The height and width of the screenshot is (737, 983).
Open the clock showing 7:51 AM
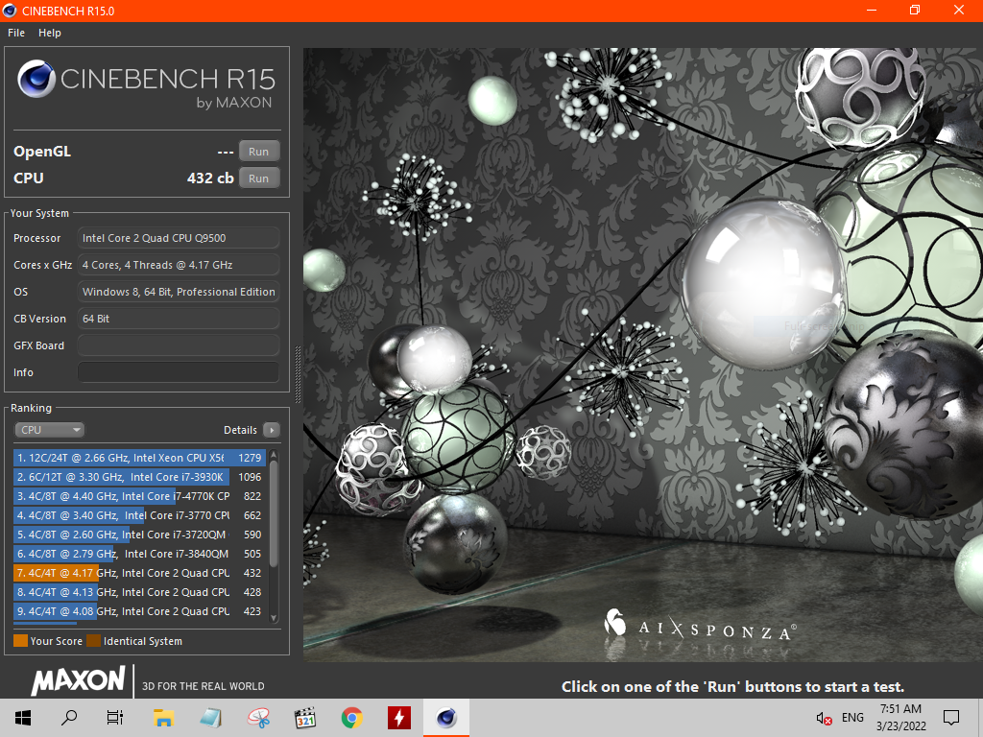coord(900,718)
